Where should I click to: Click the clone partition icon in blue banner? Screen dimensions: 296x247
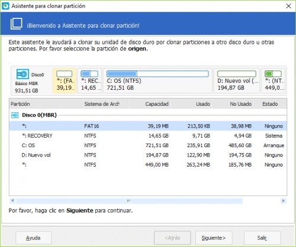pos(16,24)
